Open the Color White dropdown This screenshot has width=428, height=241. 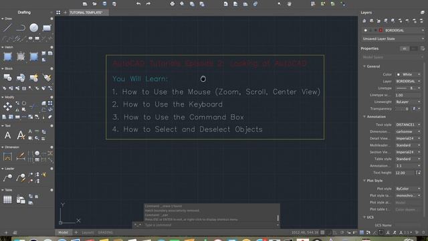click(409, 74)
